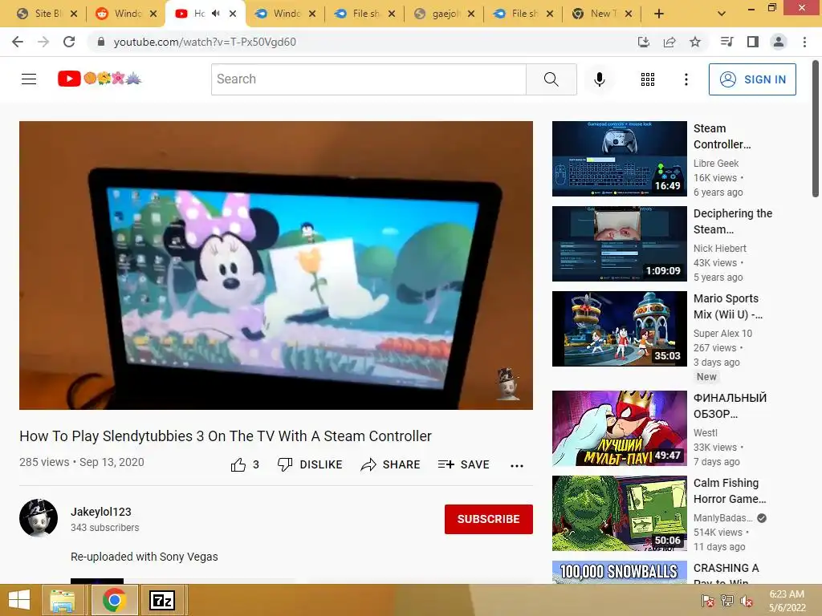
Task: Click the search magnifier button
Action: click(x=551, y=79)
